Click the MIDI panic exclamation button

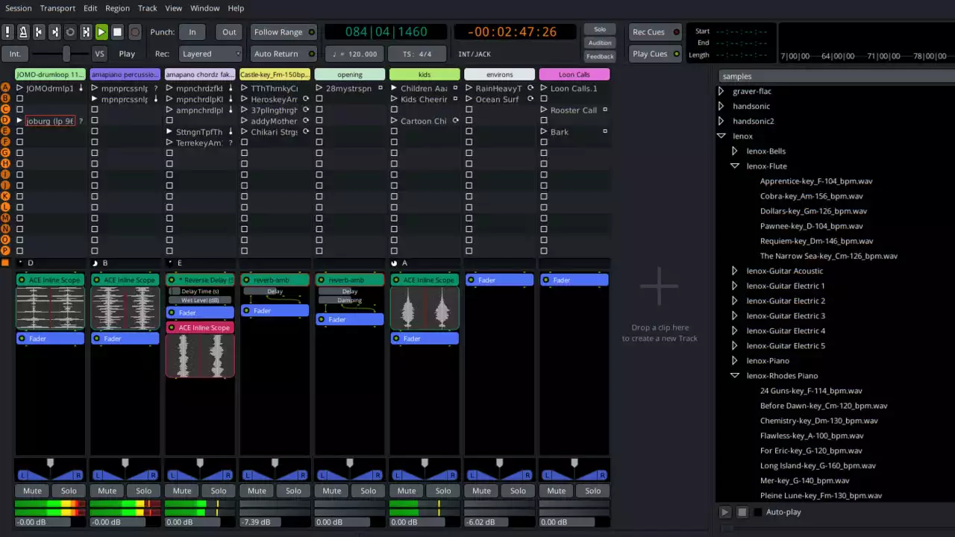(7, 32)
